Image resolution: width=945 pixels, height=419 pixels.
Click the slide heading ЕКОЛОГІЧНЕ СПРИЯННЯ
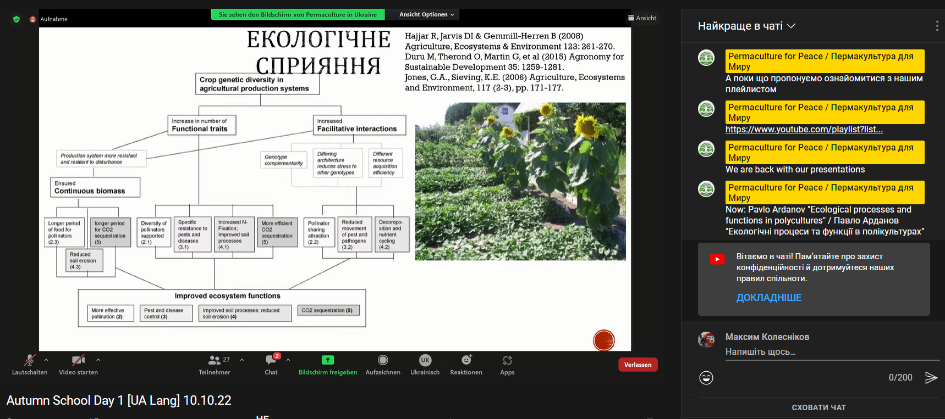pyautogui.click(x=318, y=53)
